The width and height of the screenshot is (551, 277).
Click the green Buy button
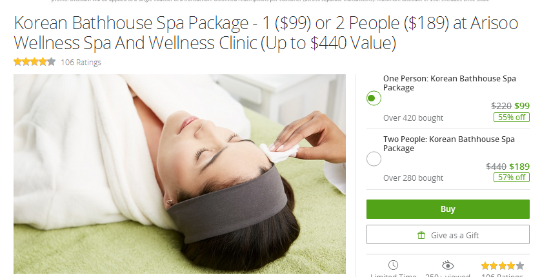point(448,209)
